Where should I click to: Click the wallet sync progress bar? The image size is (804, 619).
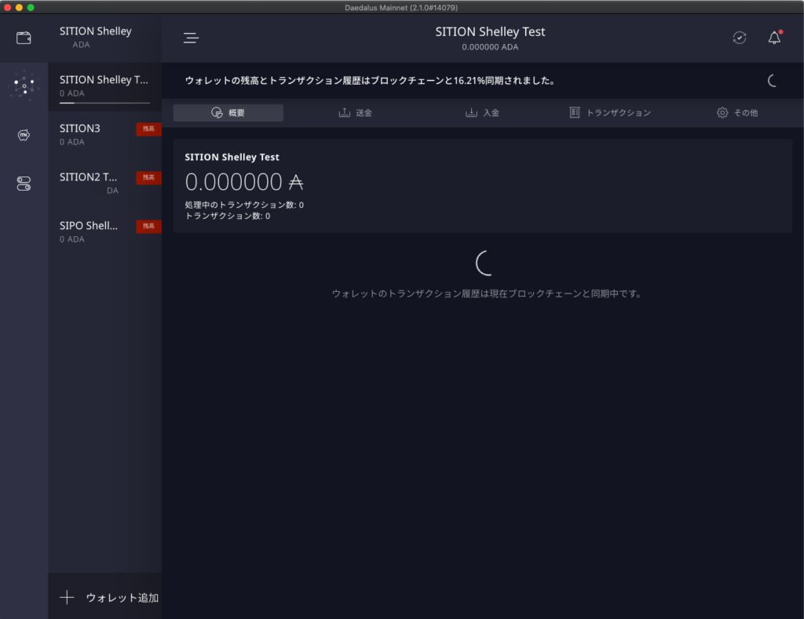pos(104,103)
